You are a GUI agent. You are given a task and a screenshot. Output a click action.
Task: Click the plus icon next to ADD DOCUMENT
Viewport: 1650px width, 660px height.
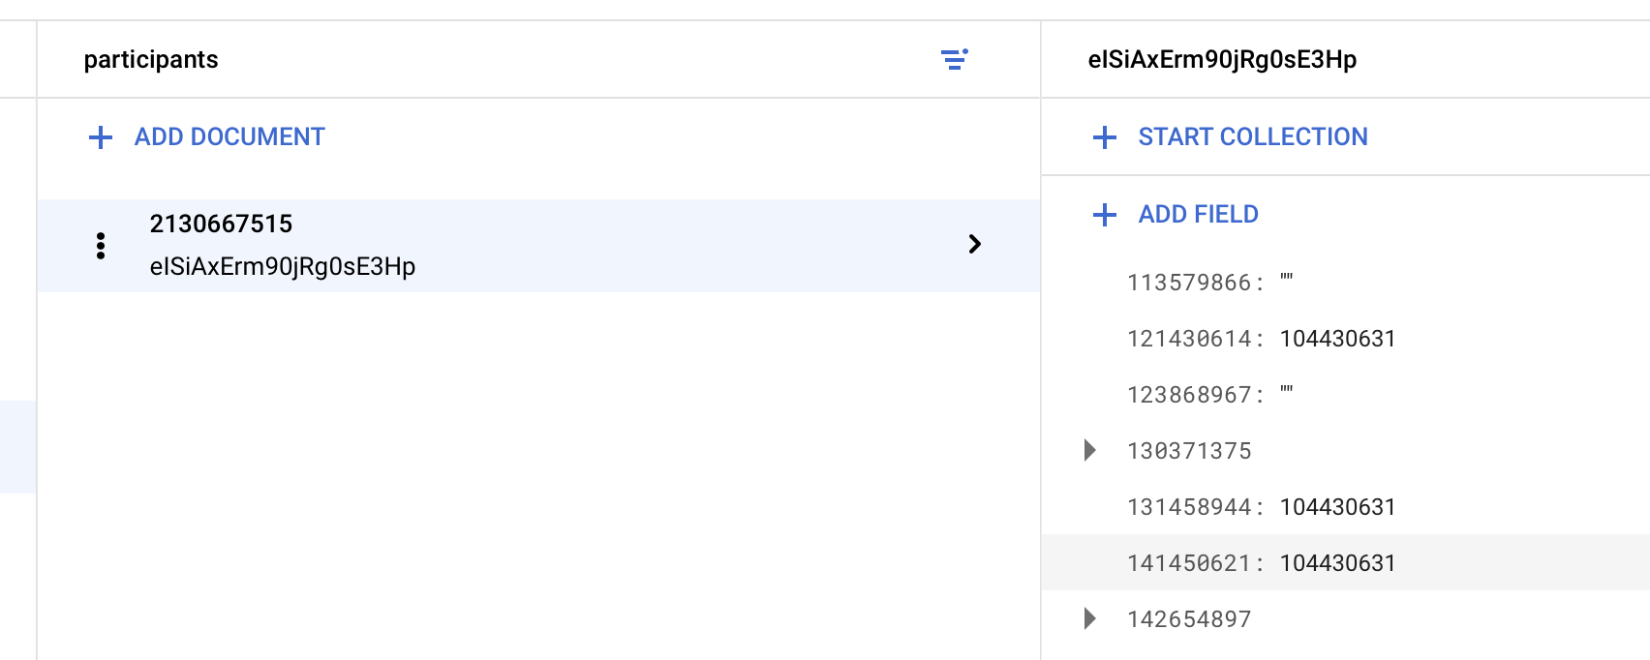coord(101,137)
